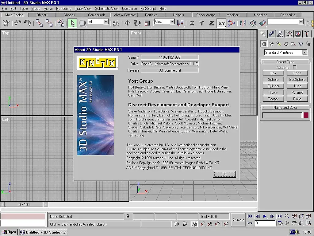Collapse the Object Type rollout

pyautogui.click(x=285, y=62)
